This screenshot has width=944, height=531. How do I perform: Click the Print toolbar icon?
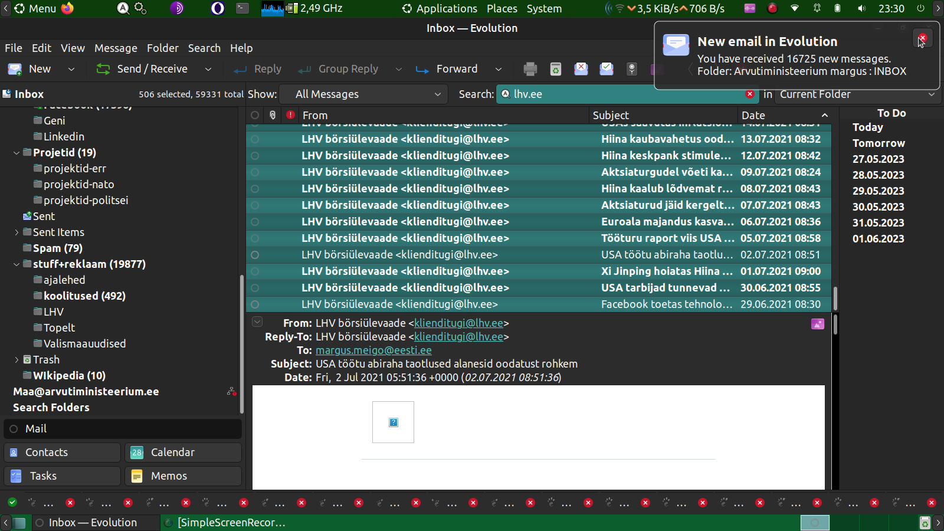point(530,69)
